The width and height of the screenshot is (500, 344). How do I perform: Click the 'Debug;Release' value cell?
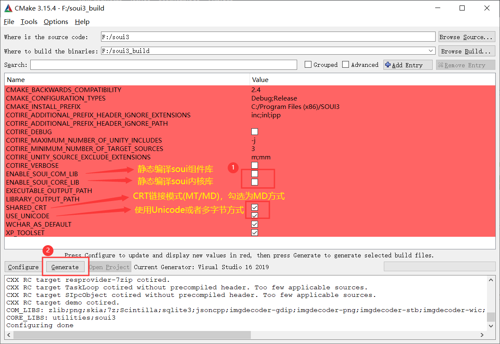click(274, 98)
